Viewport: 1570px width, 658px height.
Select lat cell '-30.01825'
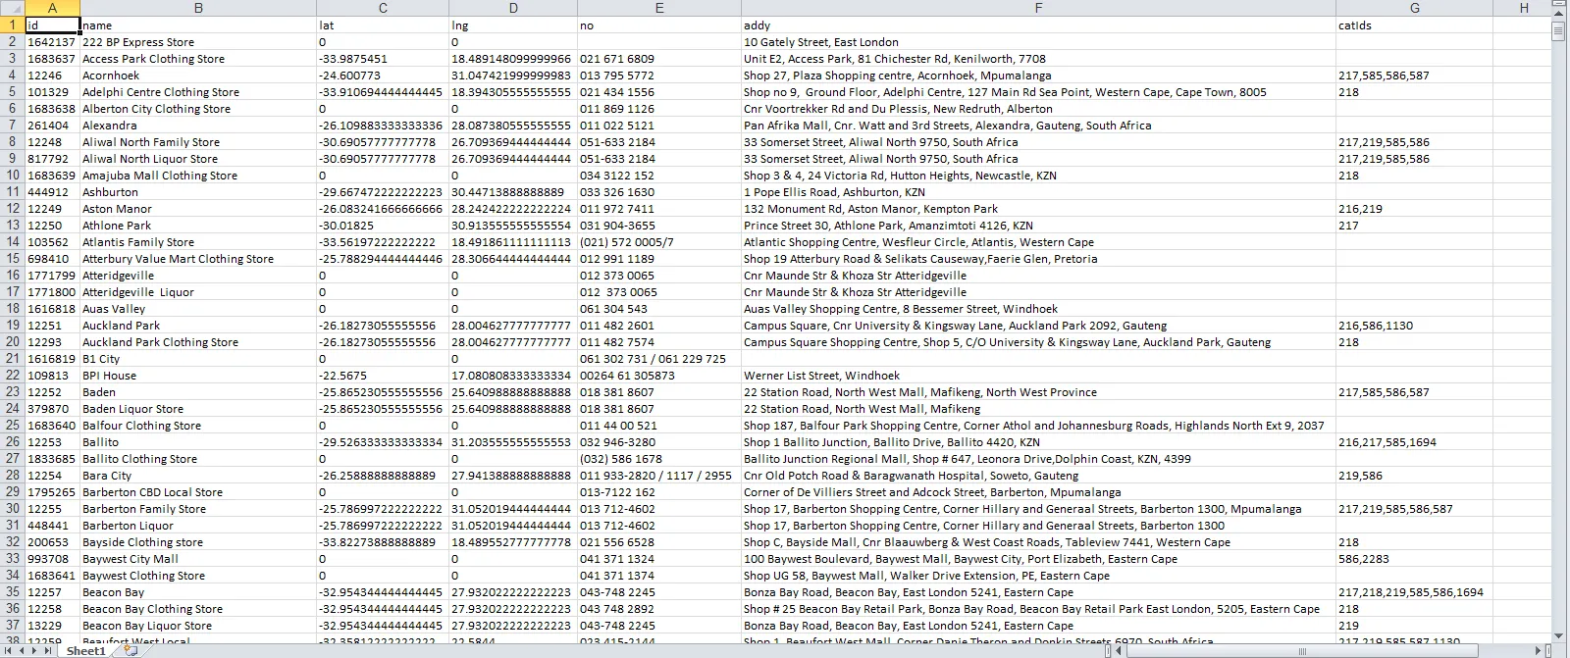point(383,226)
